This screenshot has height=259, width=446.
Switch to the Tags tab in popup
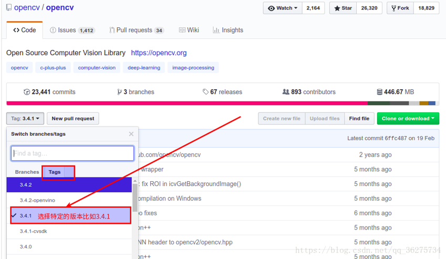click(x=54, y=172)
